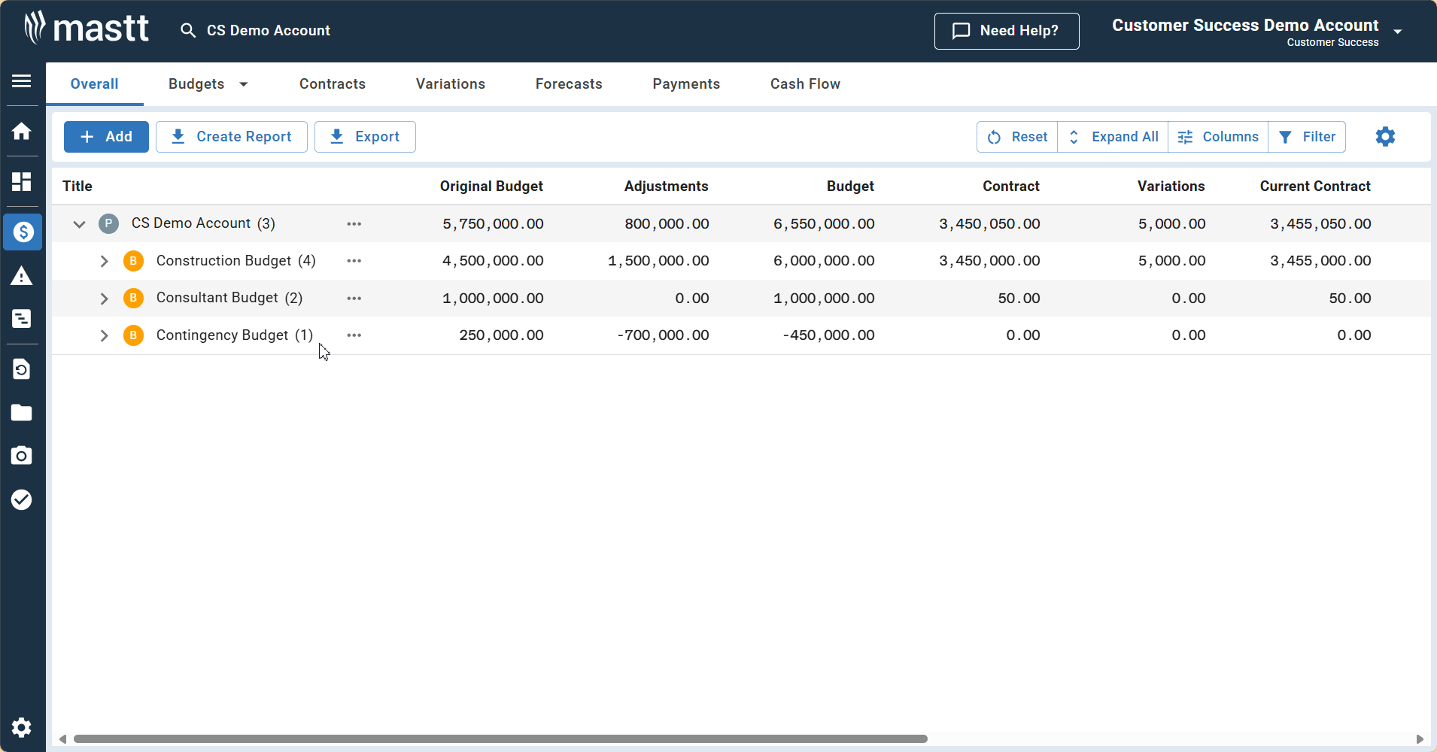1437x752 pixels.
Task: Switch to the Payments tab
Action: (x=686, y=84)
